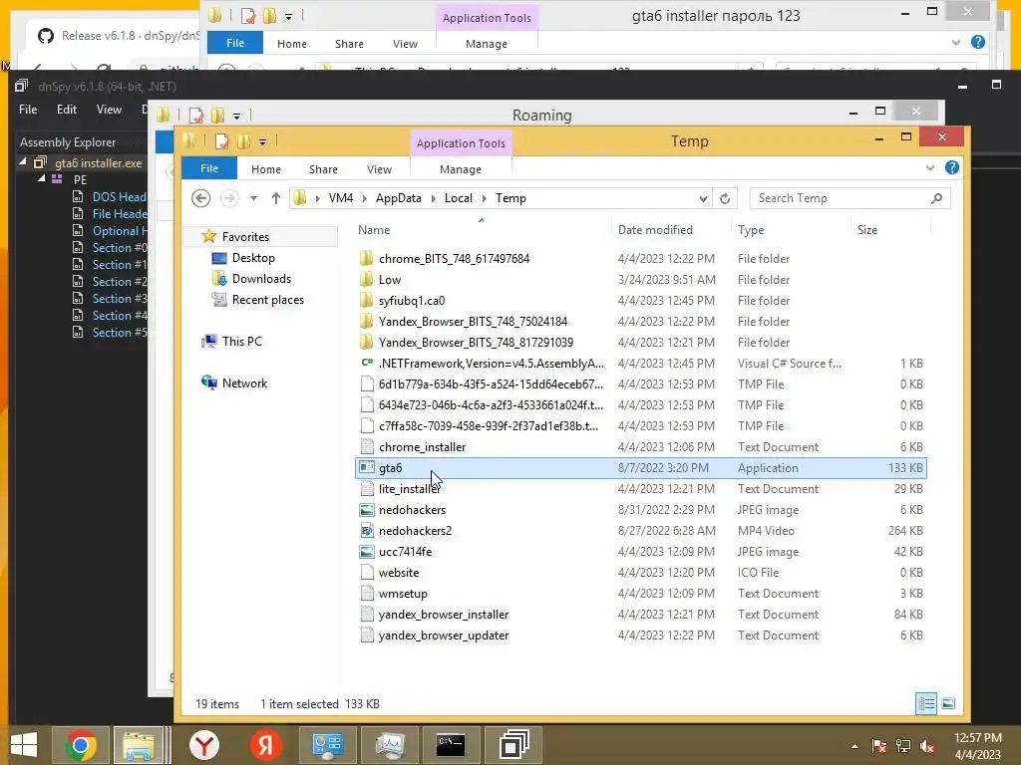This screenshot has height=765, width=1021.
Task: Switch to large icons view layout
Action: [x=948, y=703]
